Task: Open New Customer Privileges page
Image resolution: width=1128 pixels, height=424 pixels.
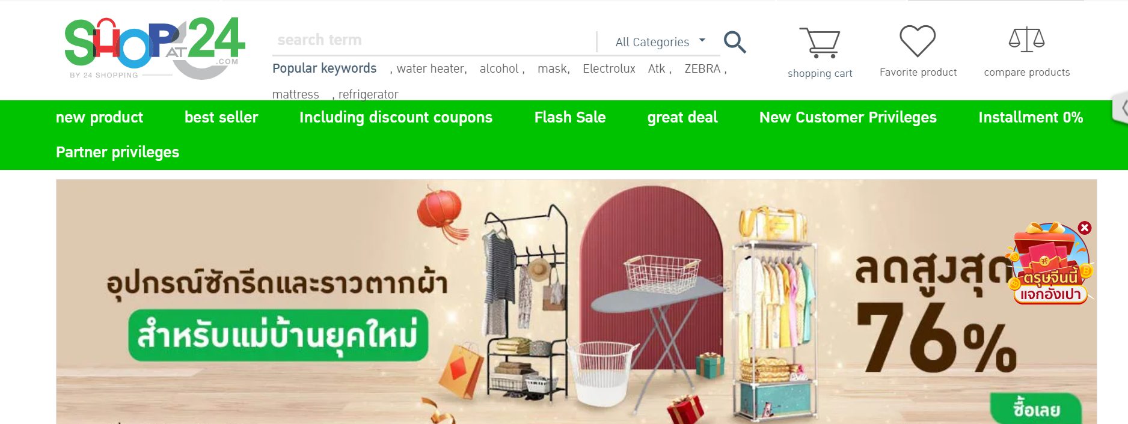Action: coord(848,117)
